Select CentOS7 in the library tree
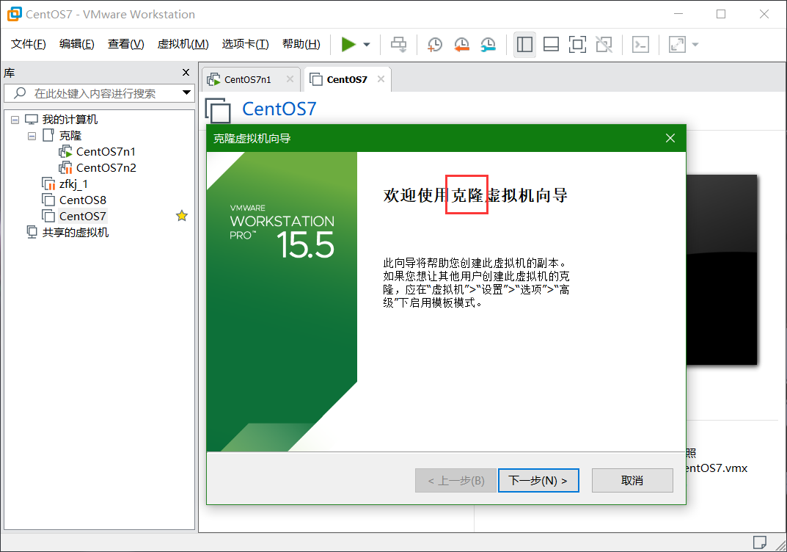Viewport: 787px width, 552px height. point(83,216)
